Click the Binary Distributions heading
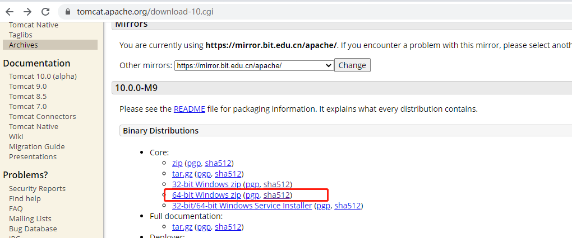 pos(160,131)
